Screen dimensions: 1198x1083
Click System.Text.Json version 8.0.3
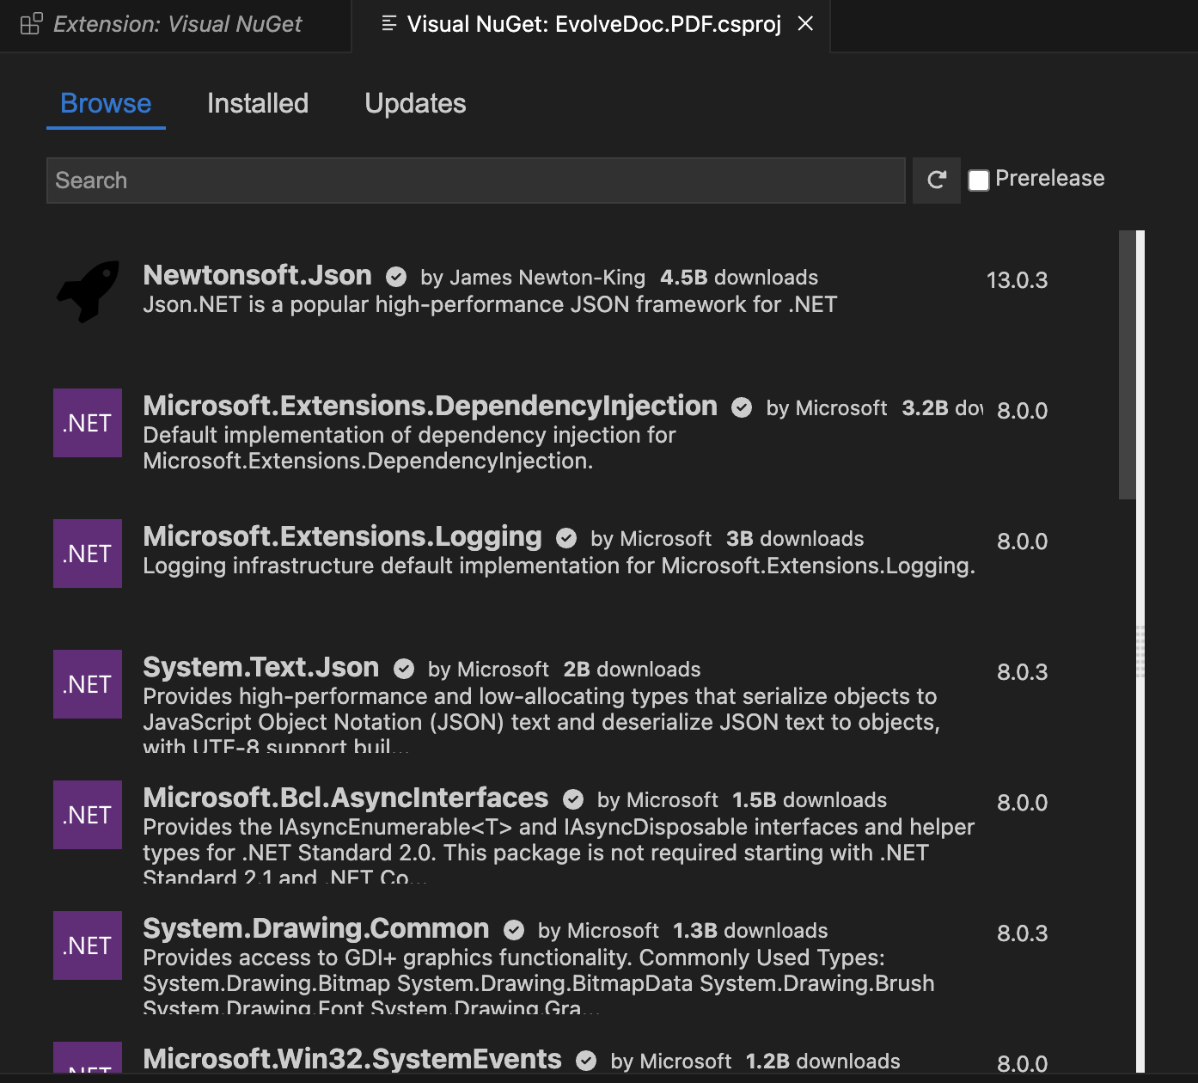click(1022, 672)
